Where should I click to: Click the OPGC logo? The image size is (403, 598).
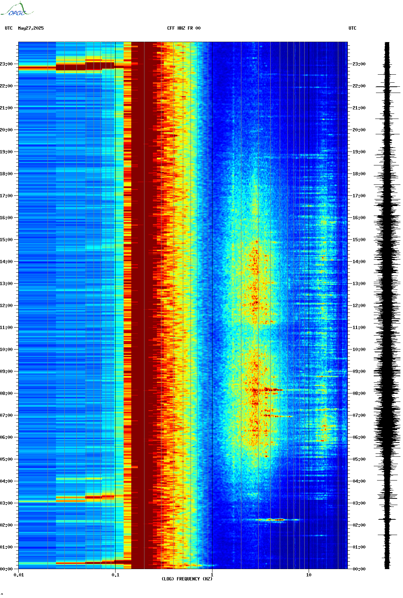coord(17,9)
